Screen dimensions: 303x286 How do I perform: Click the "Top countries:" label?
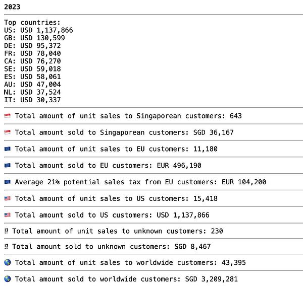click(x=32, y=23)
